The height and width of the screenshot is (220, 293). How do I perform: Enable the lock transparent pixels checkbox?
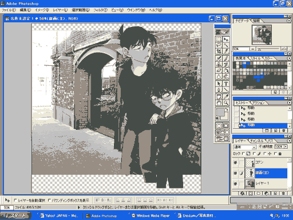click(x=243, y=154)
